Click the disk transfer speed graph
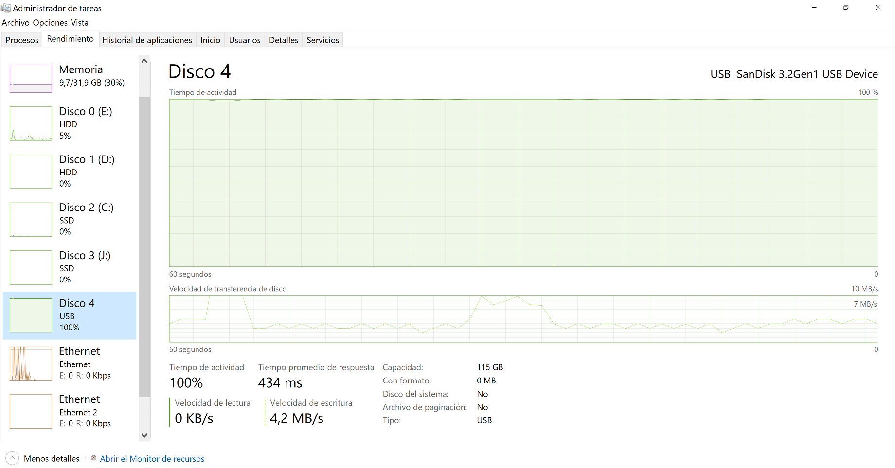This screenshot has height=468, width=895. [x=523, y=319]
